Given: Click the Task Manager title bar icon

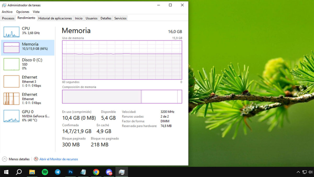Looking at the screenshot, I should pos(4,5).
